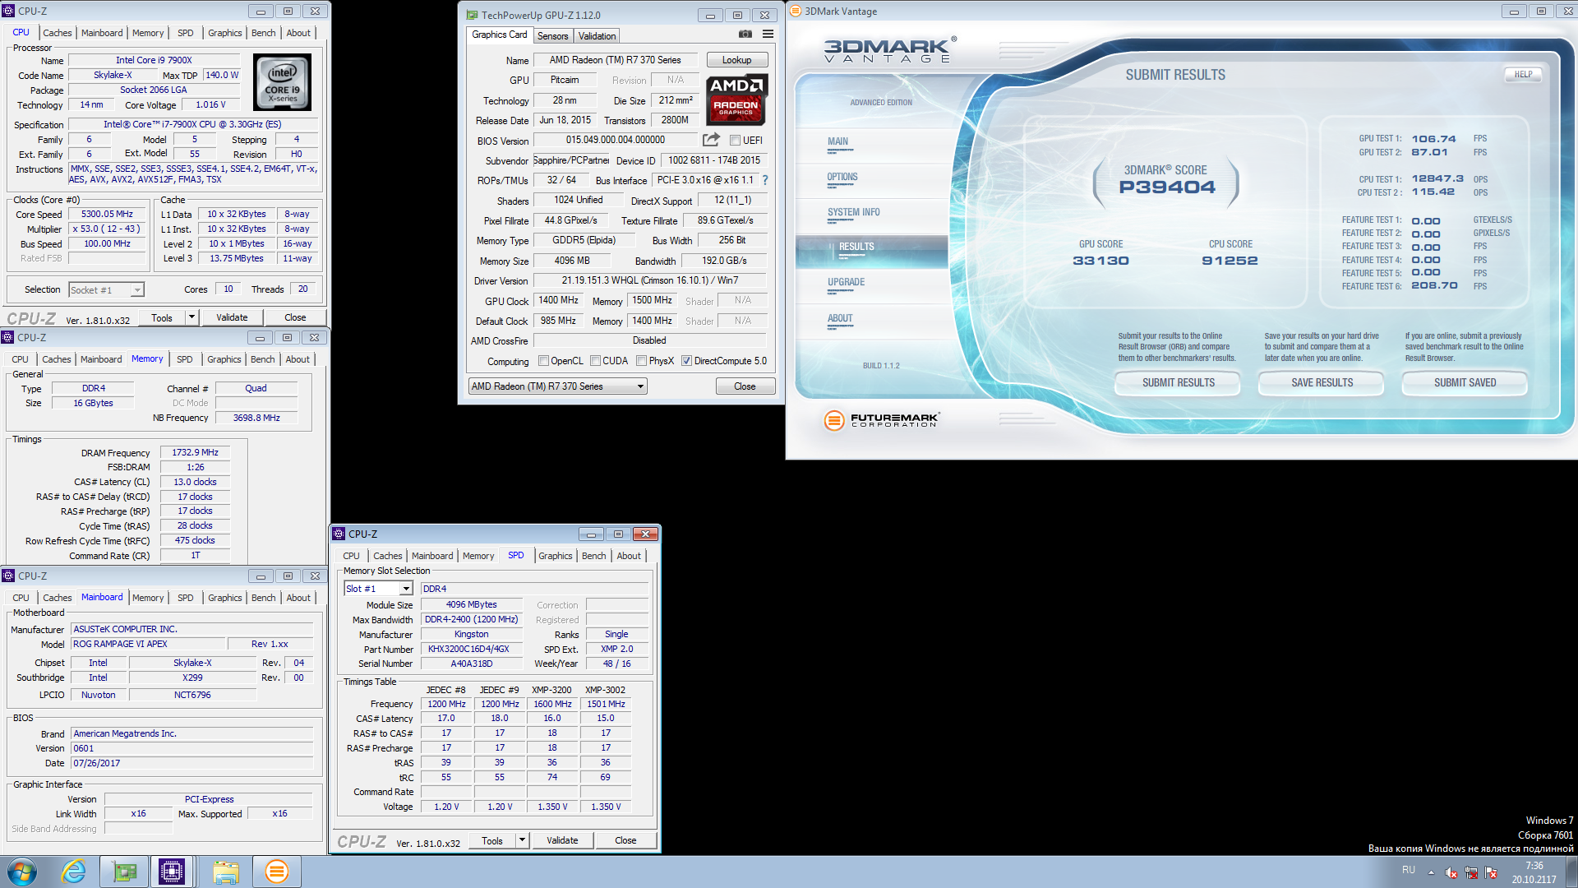1578x888 pixels.
Task: Click the RU language indicator
Action: click(1409, 870)
